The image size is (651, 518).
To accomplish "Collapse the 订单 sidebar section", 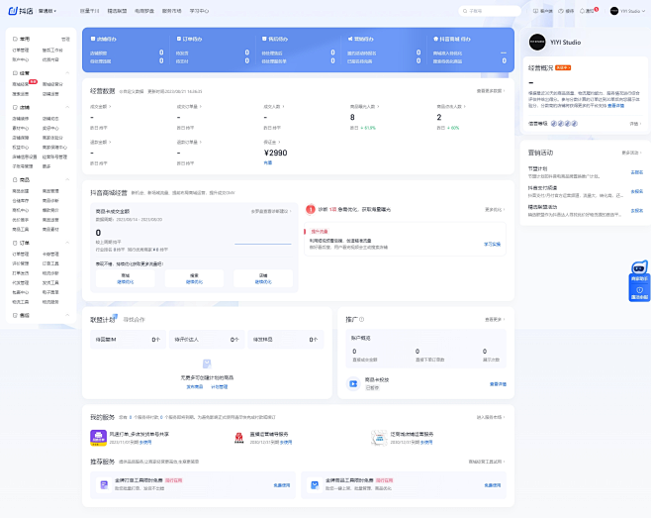I will [67, 242].
